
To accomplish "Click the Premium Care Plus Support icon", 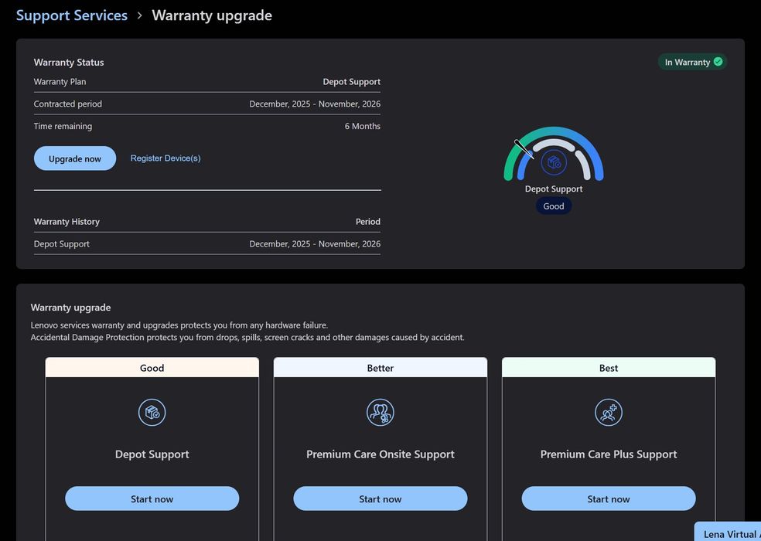I will [609, 413].
